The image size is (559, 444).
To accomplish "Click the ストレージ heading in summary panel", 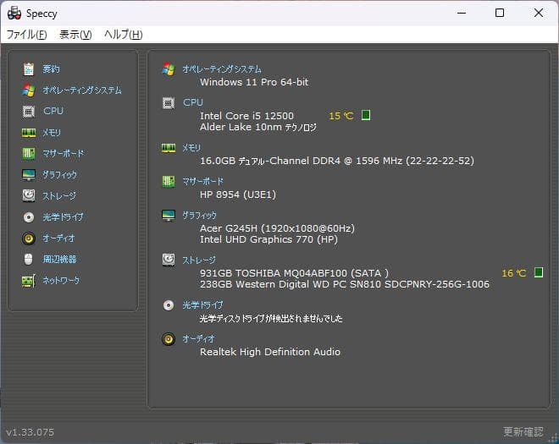I will coord(199,260).
